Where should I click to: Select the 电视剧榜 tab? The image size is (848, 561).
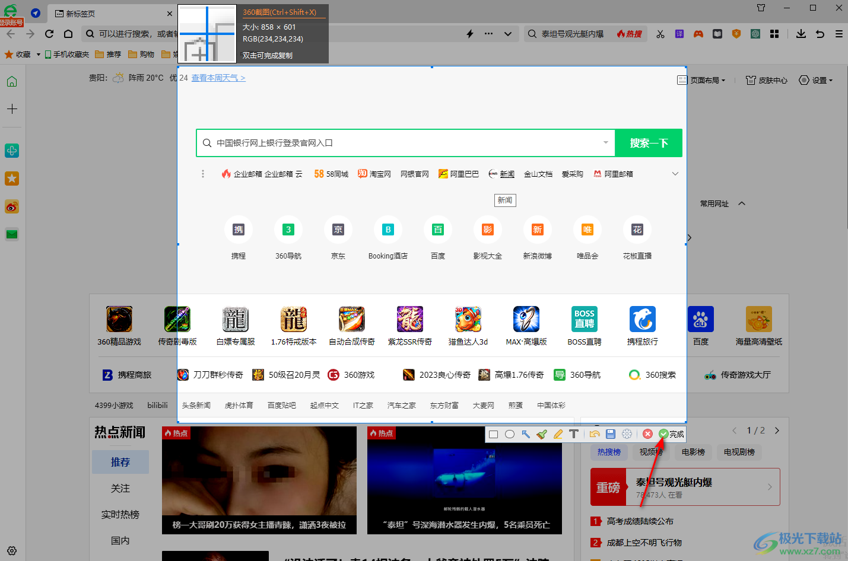tap(739, 452)
